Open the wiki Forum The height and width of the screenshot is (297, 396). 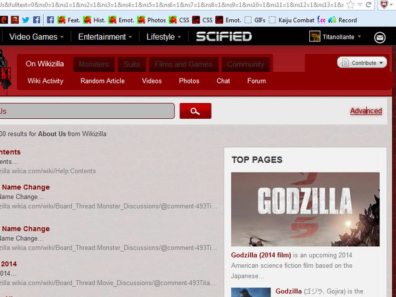coord(257,81)
